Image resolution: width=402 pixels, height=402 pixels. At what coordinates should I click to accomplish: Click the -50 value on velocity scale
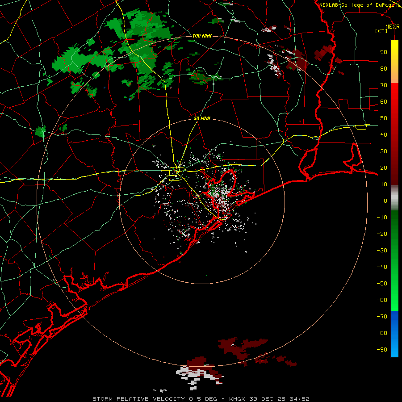click(x=382, y=284)
